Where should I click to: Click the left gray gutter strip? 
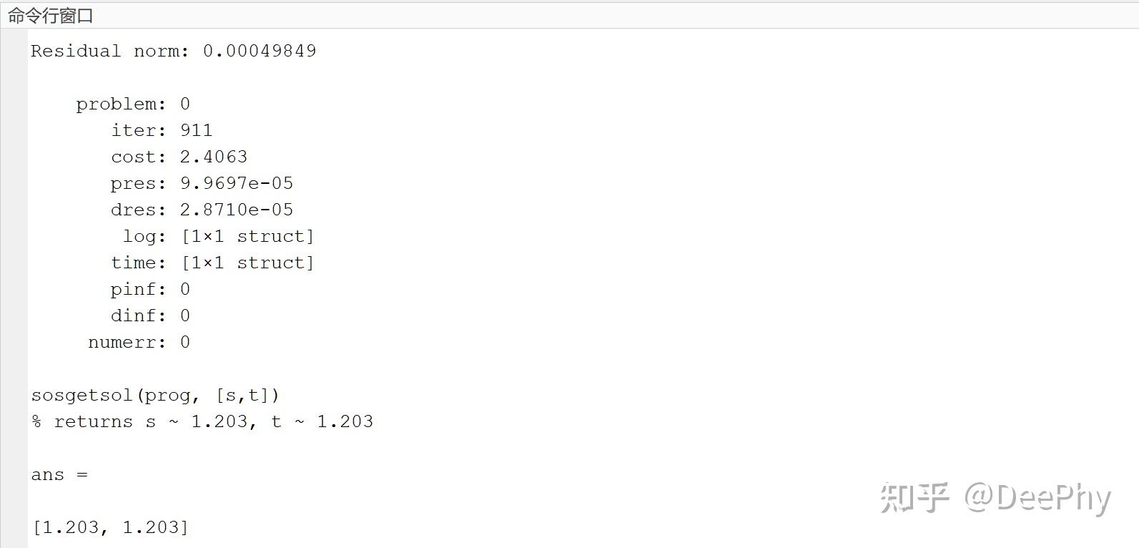(x=14, y=286)
